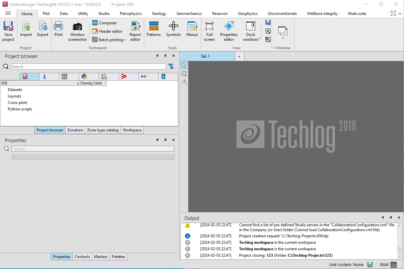This screenshot has width=404, height=269.
Task: Open the Shale suite ribbon tab
Action: click(x=357, y=14)
